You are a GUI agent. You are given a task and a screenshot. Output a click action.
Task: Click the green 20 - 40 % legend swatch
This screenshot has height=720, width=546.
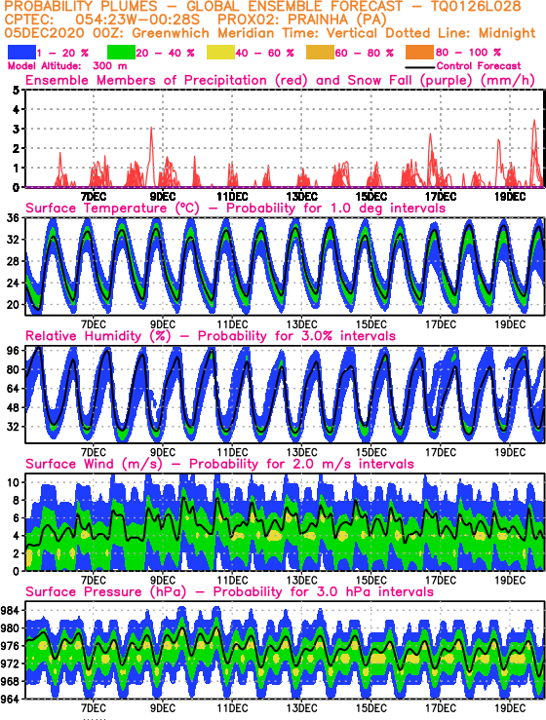point(121,53)
